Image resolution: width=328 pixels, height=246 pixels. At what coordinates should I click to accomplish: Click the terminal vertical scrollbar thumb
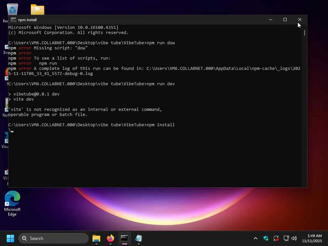click(x=305, y=33)
